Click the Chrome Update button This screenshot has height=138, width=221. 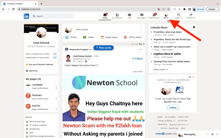pyautogui.click(x=213, y=9)
